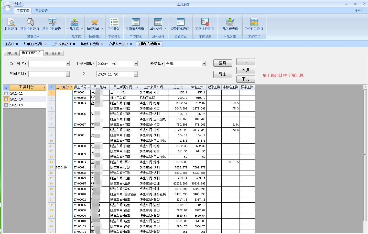The width and height of the screenshot is (368, 234).
Task: Close the 工资报表查询 tab
Action: click(x=74, y=44)
